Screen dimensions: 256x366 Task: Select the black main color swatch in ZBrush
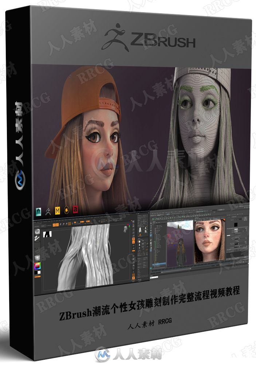click(36, 272)
